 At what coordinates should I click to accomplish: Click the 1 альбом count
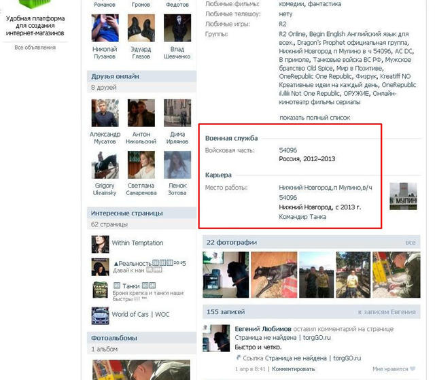104,349
